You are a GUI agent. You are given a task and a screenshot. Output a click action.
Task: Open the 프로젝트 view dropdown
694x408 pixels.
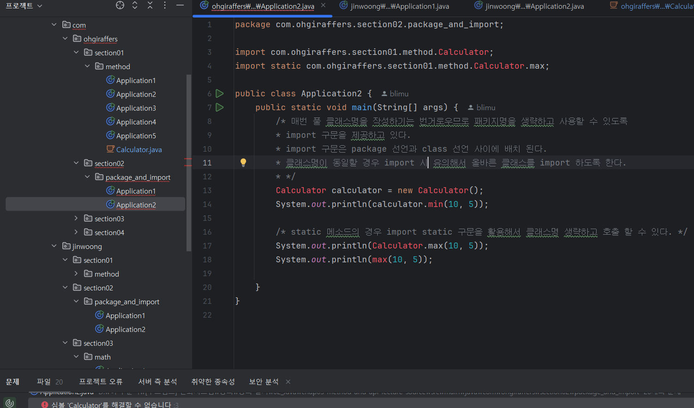coord(24,6)
